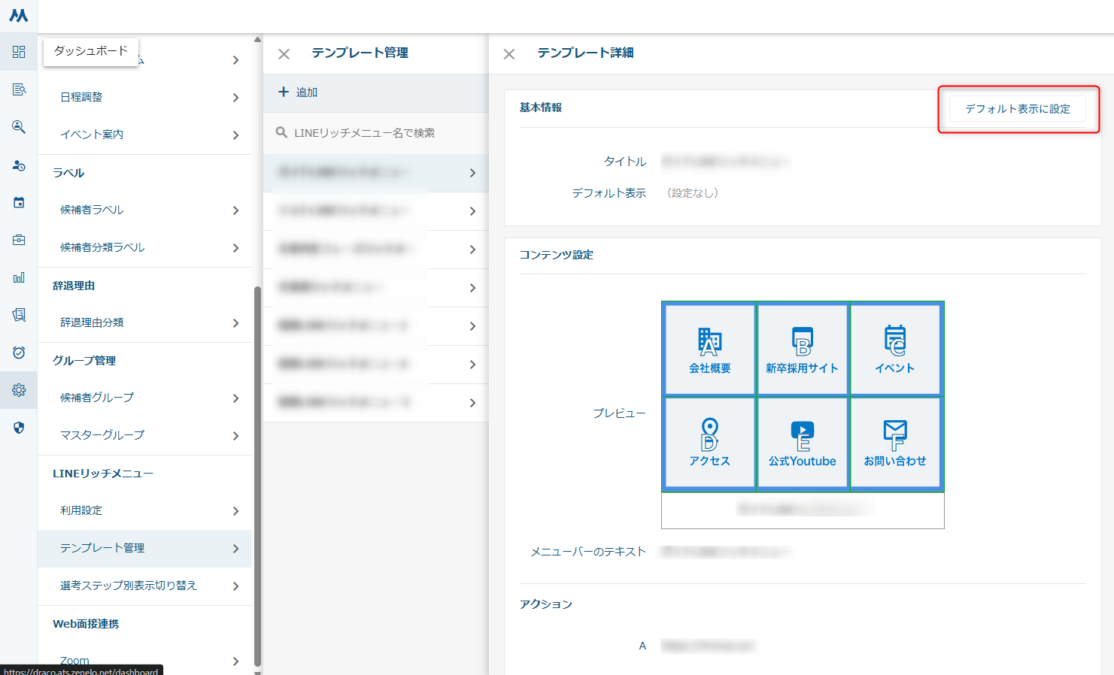Click the 追加 button to add template
The image size is (1114, 675).
(299, 92)
